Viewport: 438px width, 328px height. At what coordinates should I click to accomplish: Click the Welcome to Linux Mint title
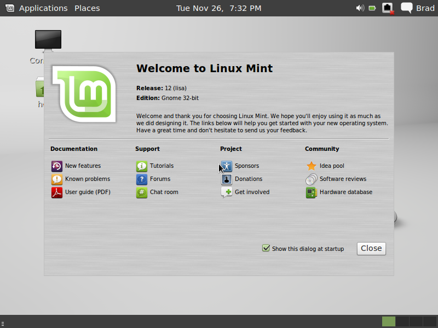click(x=204, y=68)
